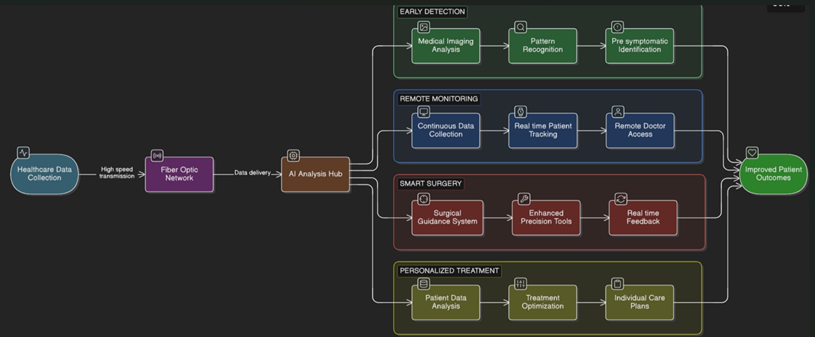Click the wrench icon above Enhanced Precision Tools

[x=524, y=199]
